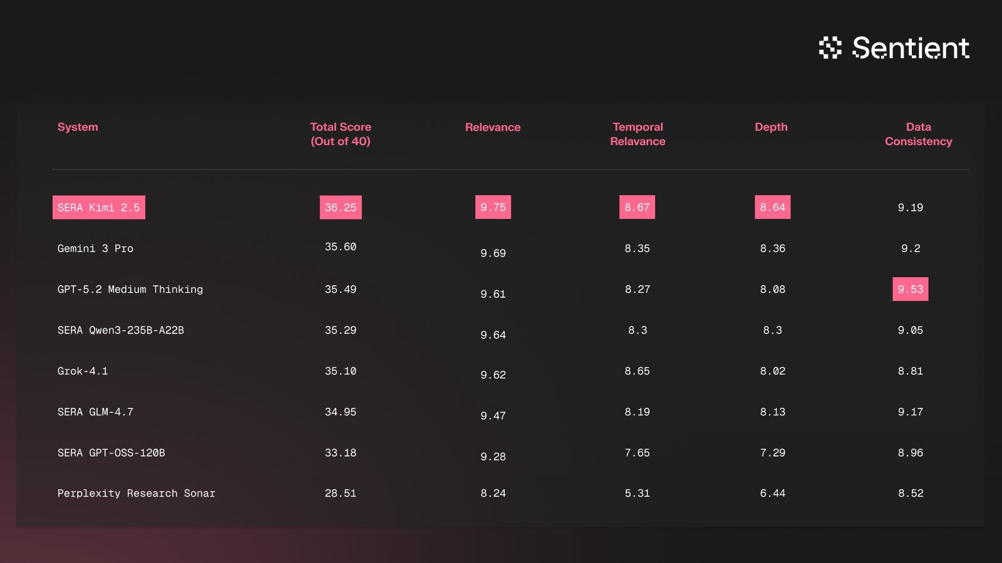Click the Gemini 3 Pro row name
The image size is (1002, 563).
[95, 248]
